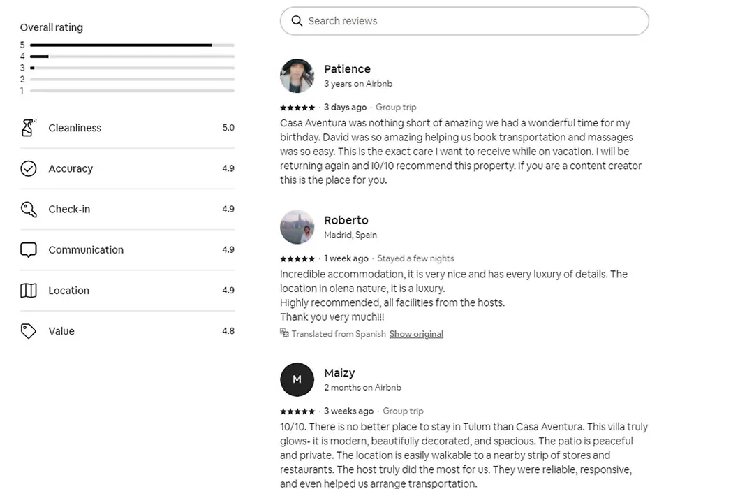This screenshot has height=489, width=754.
Task: Click inside the Search reviews field
Action: [x=464, y=21]
